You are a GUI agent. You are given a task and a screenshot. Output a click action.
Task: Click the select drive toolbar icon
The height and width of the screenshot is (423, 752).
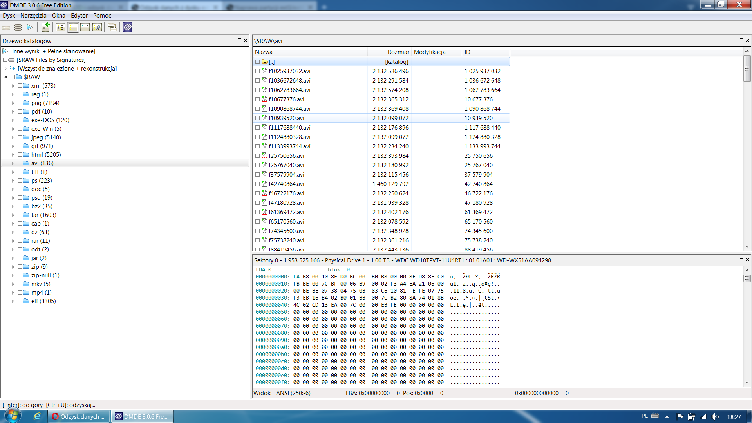(x=6, y=27)
